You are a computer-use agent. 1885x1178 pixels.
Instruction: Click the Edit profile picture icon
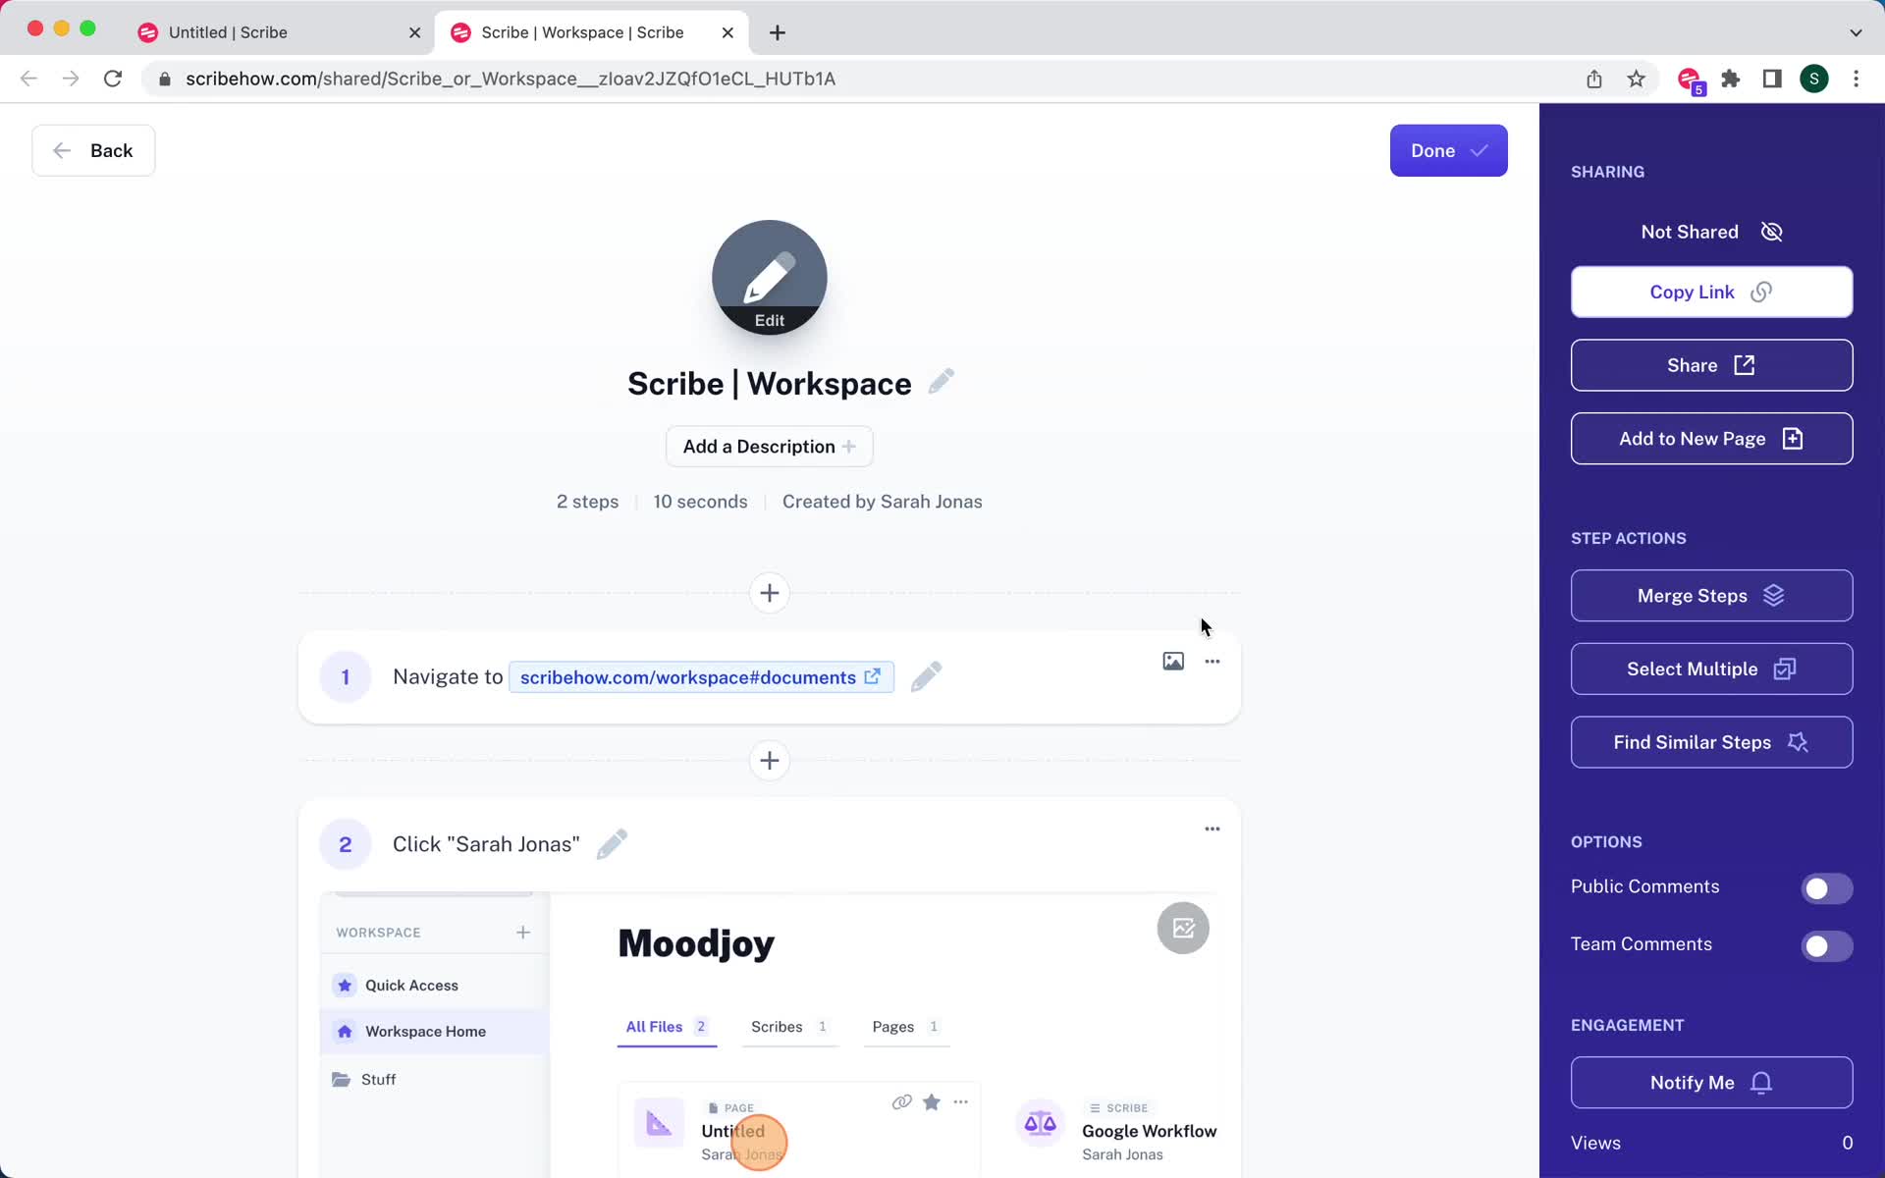tap(770, 276)
